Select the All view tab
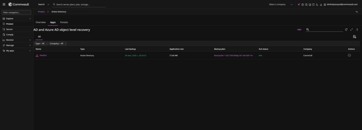The height and width of the screenshot is (130, 362). [39, 37]
